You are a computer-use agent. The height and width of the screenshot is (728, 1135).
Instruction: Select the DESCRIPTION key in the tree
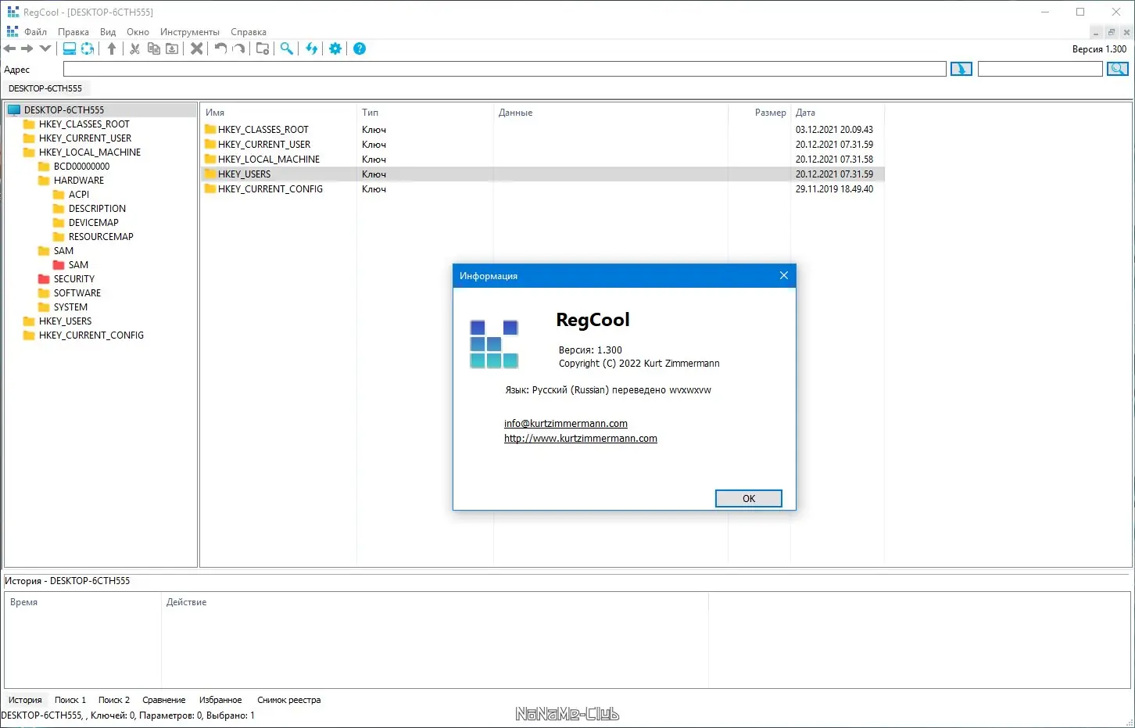97,209
